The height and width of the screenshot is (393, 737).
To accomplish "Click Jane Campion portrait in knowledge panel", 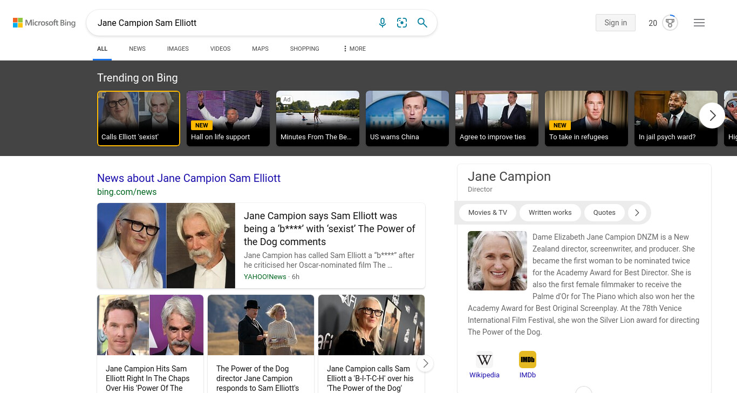I will [497, 261].
